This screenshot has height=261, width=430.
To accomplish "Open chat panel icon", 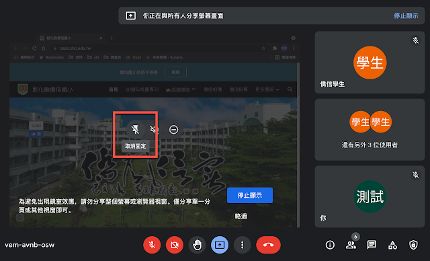I will click(x=372, y=245).
